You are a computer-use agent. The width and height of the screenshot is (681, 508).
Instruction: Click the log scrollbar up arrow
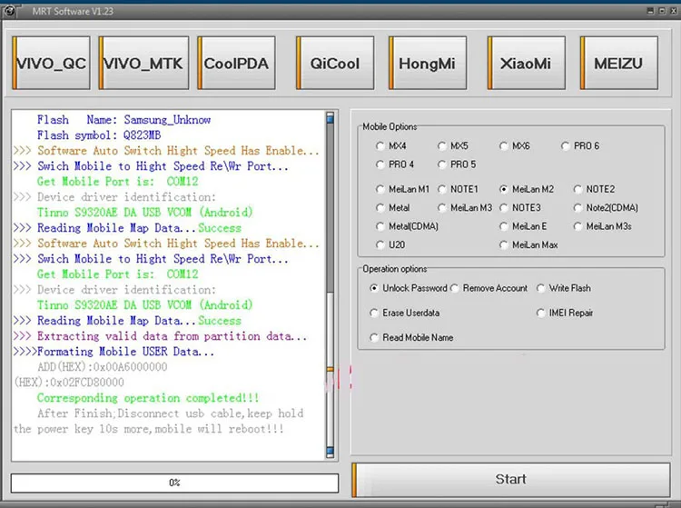coord(331,117)
